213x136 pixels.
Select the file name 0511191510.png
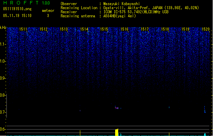17,9
